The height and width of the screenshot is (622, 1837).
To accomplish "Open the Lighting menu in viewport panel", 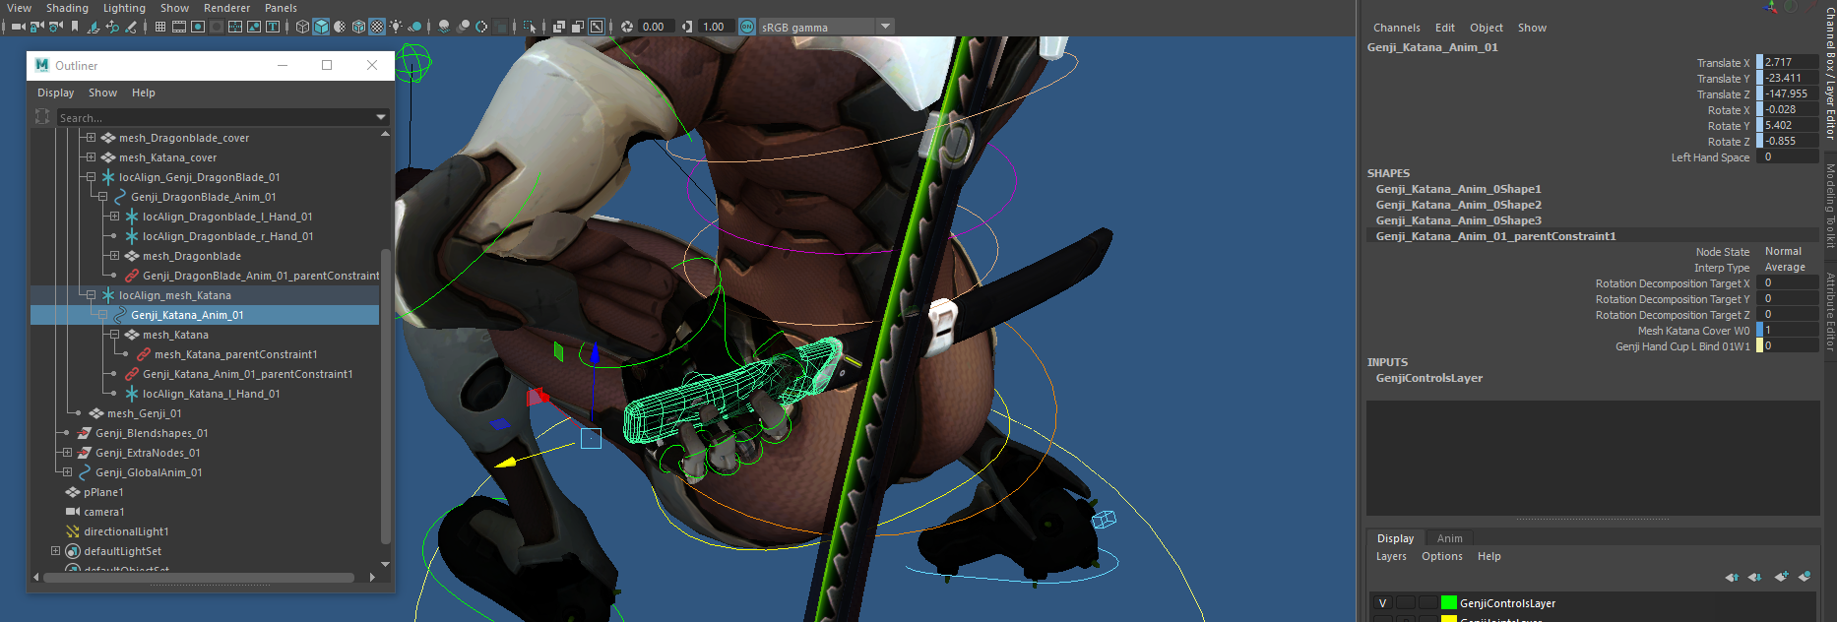I will point(124,8).
